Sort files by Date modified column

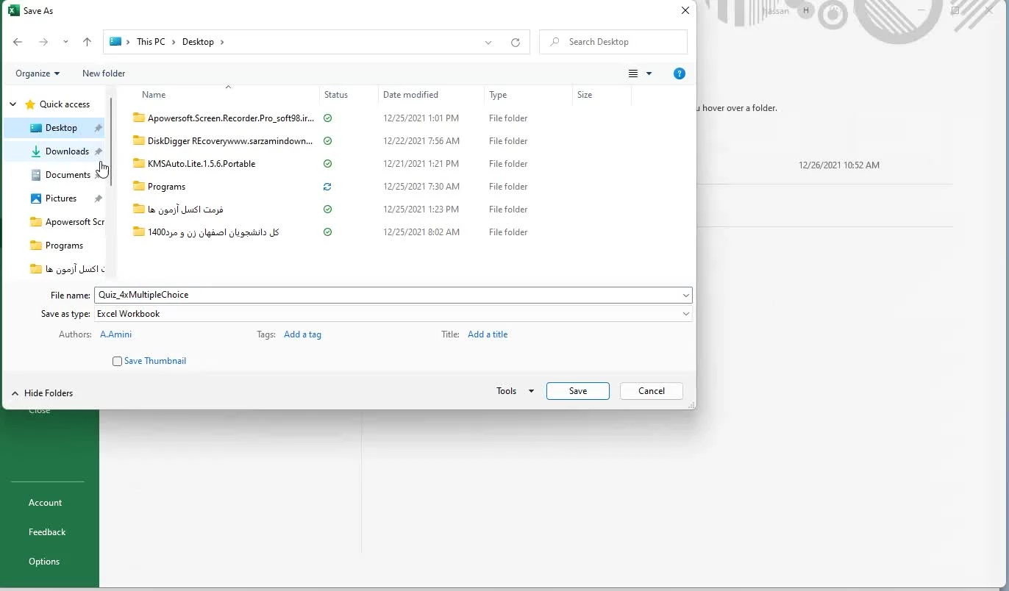click(x=410, y=95)
